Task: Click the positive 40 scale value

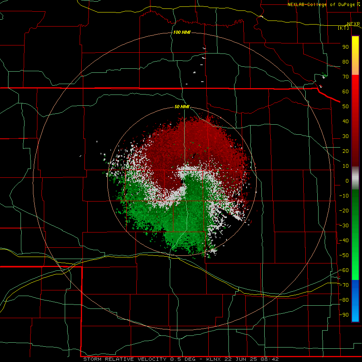Action: (x=346, y=121)
